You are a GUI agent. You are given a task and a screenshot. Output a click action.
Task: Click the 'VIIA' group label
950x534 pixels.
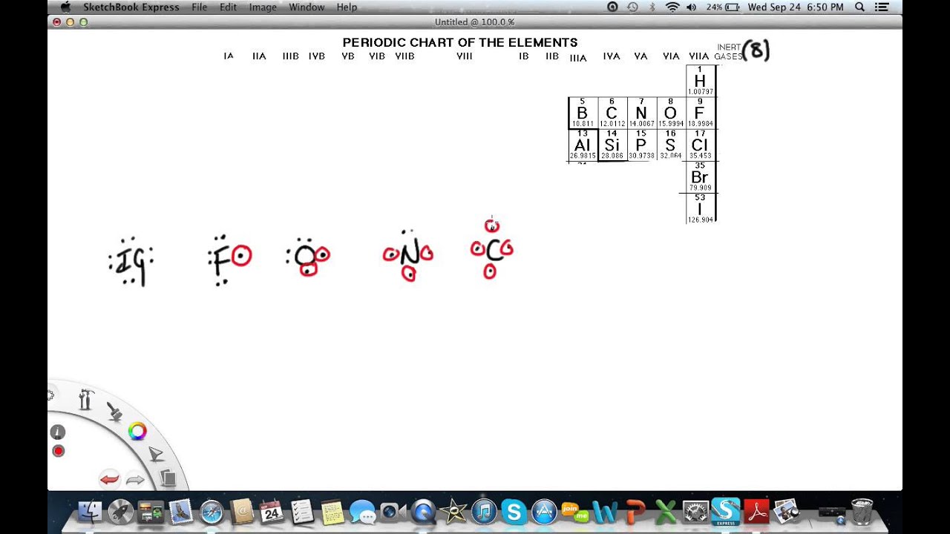(698, 56)
